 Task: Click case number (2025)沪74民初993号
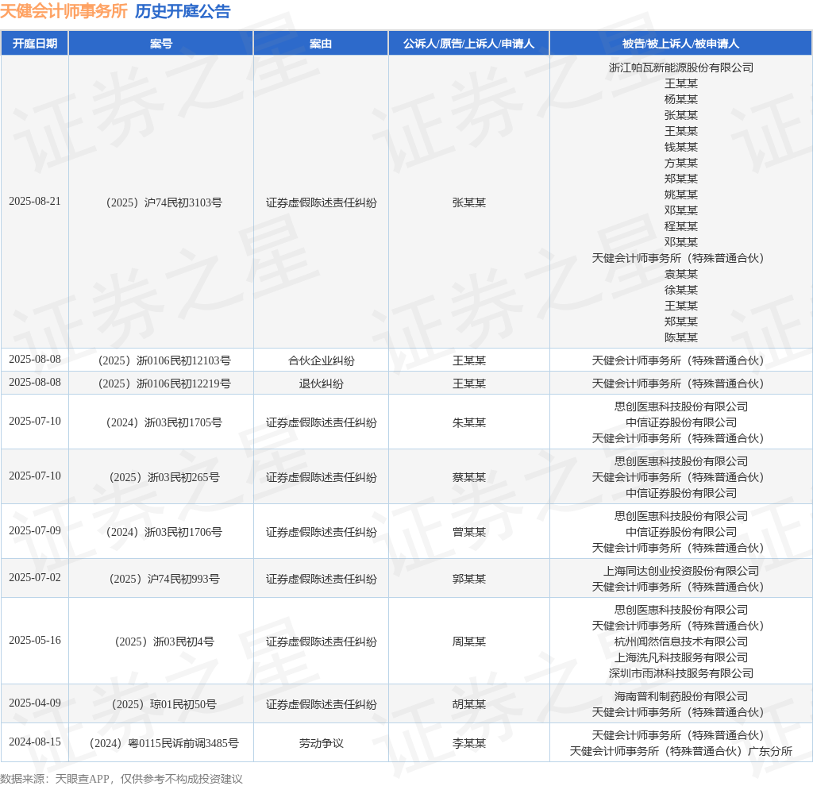click(164, 579)
